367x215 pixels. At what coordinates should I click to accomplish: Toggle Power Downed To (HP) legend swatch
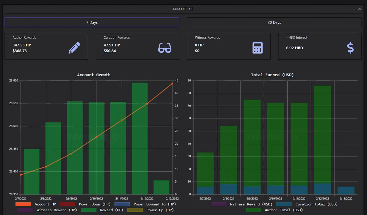click(x=122, y=204)
